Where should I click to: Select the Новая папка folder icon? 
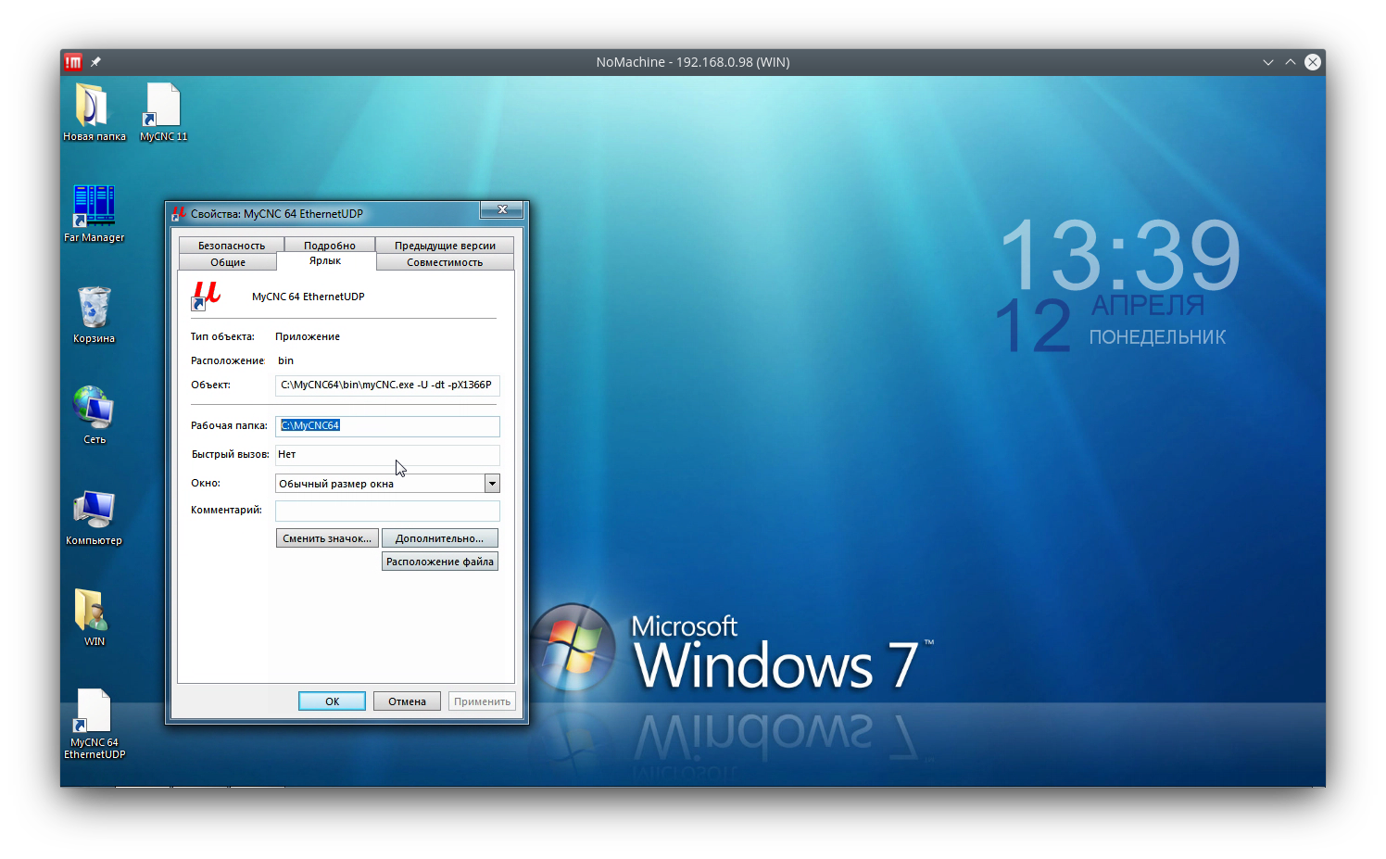pos(94,112)
